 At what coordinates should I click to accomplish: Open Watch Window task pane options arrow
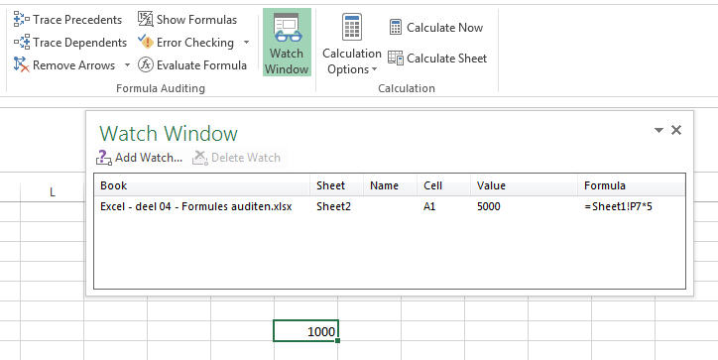coord(658,131)
